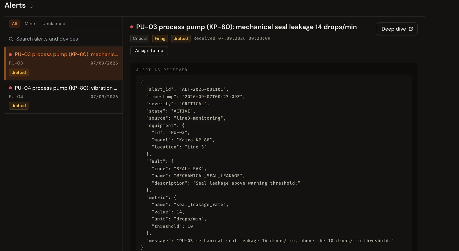This screenshot has width=459, height=251.
Task: Click the PU-03 alert title heading
Action: tap(246, 27)
